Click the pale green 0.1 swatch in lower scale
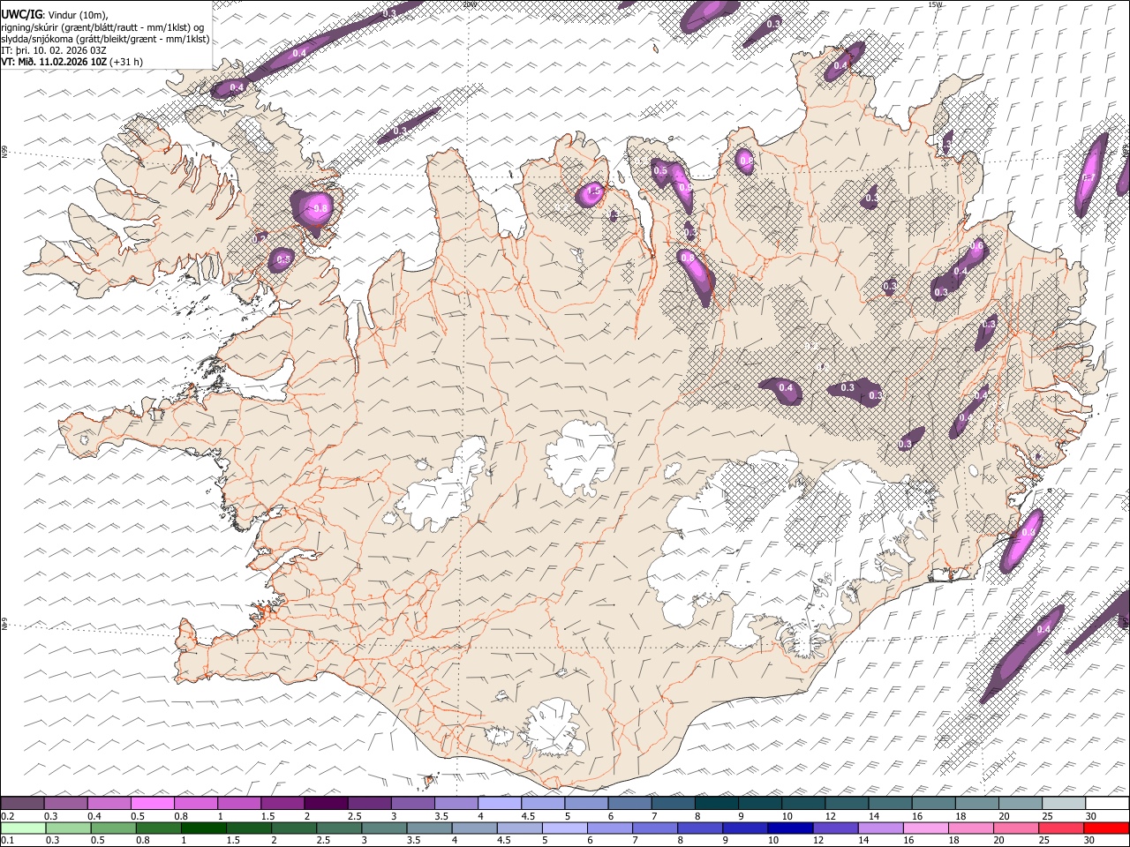The image size is (1130, 847). [23, 828]
